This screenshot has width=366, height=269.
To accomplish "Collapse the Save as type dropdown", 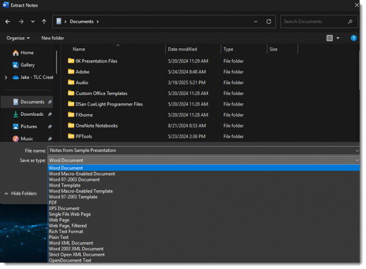I will pyautogui.click(x=357, y=160).
